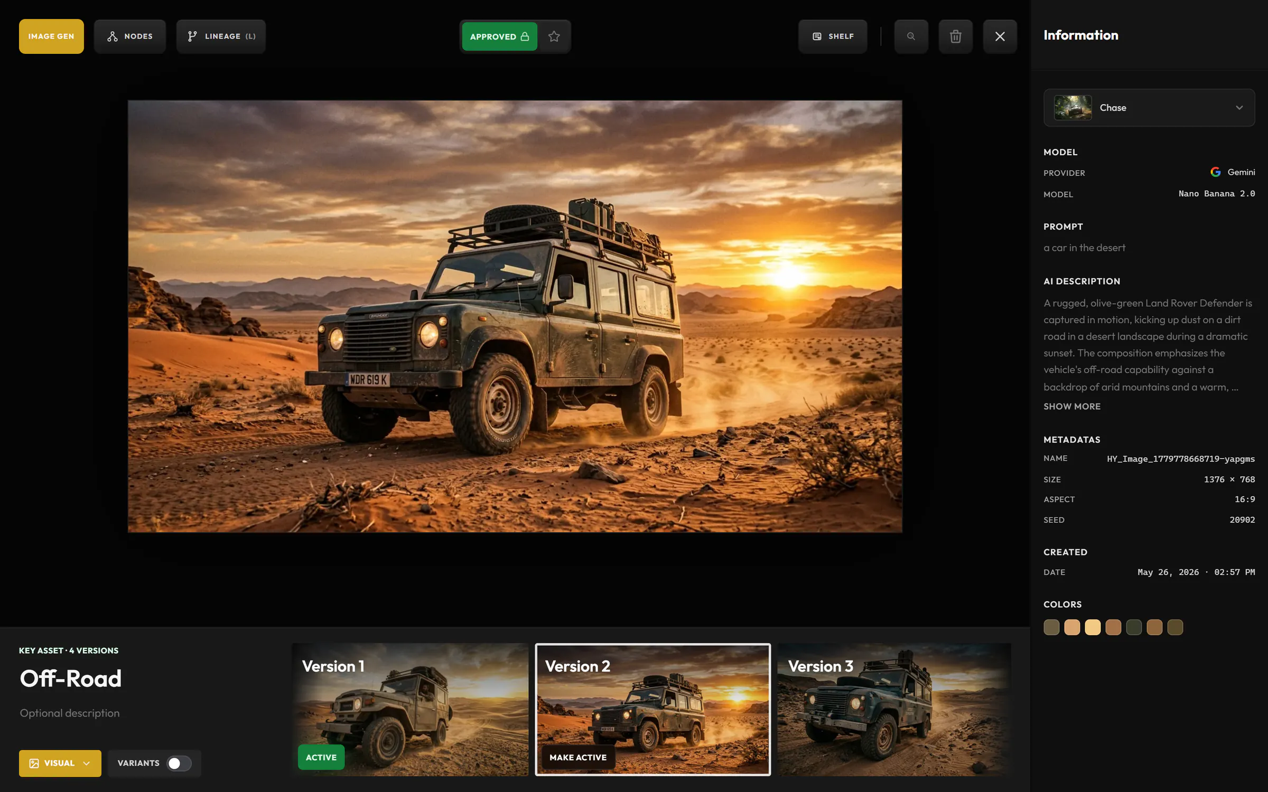Open the Shelf panel

pos(833,36)
